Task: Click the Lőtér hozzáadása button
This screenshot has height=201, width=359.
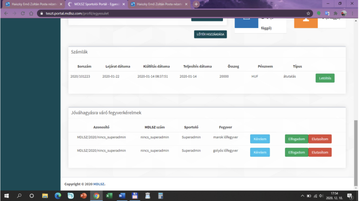Action: pos(210,34)
